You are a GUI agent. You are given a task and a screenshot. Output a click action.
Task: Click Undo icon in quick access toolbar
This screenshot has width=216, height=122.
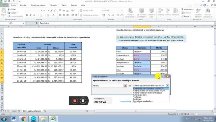(9, 1)
